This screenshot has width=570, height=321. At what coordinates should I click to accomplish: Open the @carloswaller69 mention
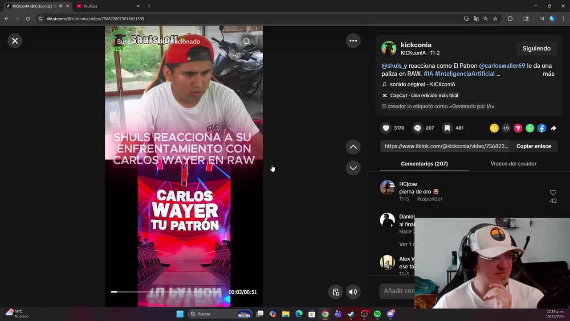coord(502,66)
